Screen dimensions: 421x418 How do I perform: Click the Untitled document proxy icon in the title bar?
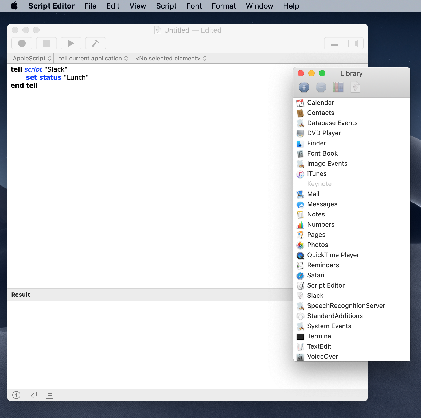point(158,30)
